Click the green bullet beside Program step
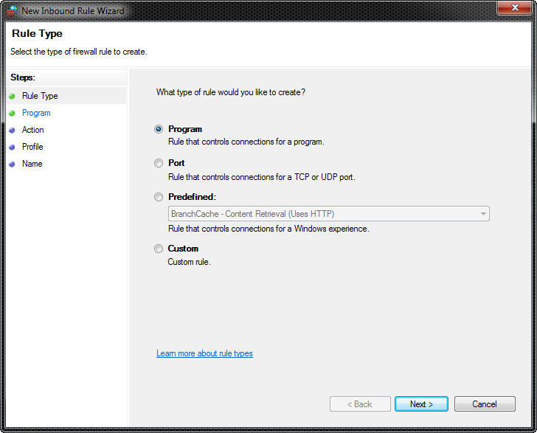Screen dimensions: 537x433 (12, 113)
